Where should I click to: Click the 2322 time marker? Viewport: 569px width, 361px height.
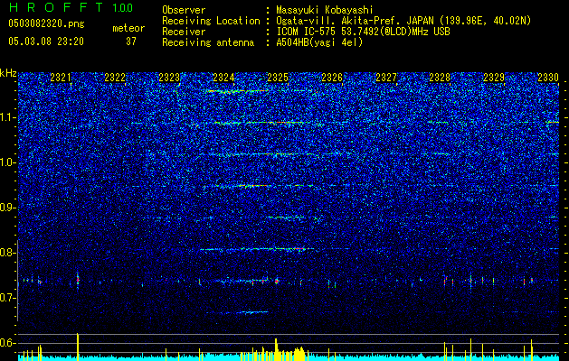115,78
